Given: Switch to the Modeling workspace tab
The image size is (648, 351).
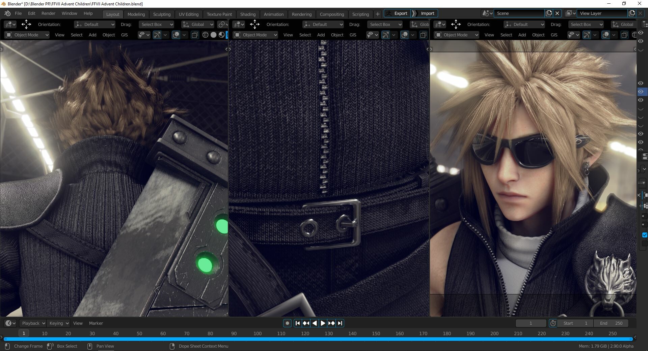Looking at the screenshot, I should coord(136,14).
